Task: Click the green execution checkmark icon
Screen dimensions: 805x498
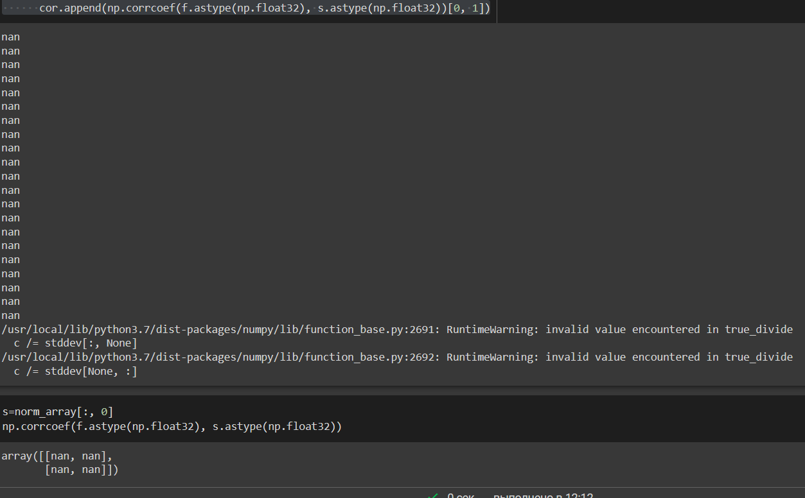Action: pos(432,494)
